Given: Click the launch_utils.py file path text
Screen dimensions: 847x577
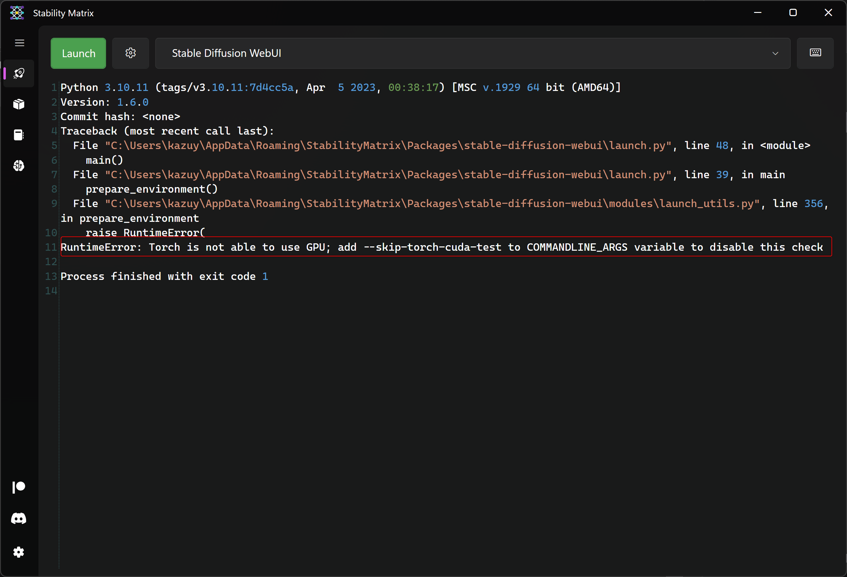Looking at the screenshot, I should (432, 204).
